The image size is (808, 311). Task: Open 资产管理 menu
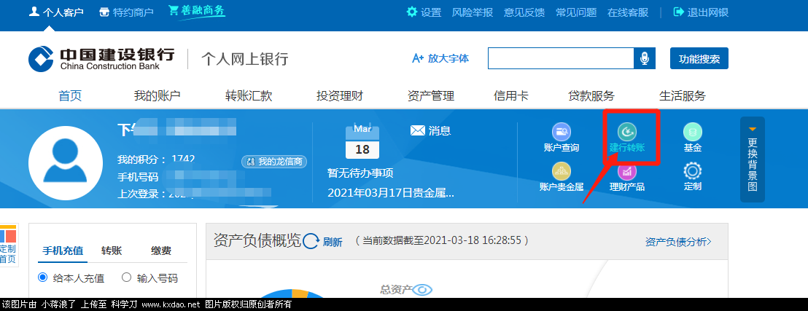pyautogui.click(x=431, y=95)
